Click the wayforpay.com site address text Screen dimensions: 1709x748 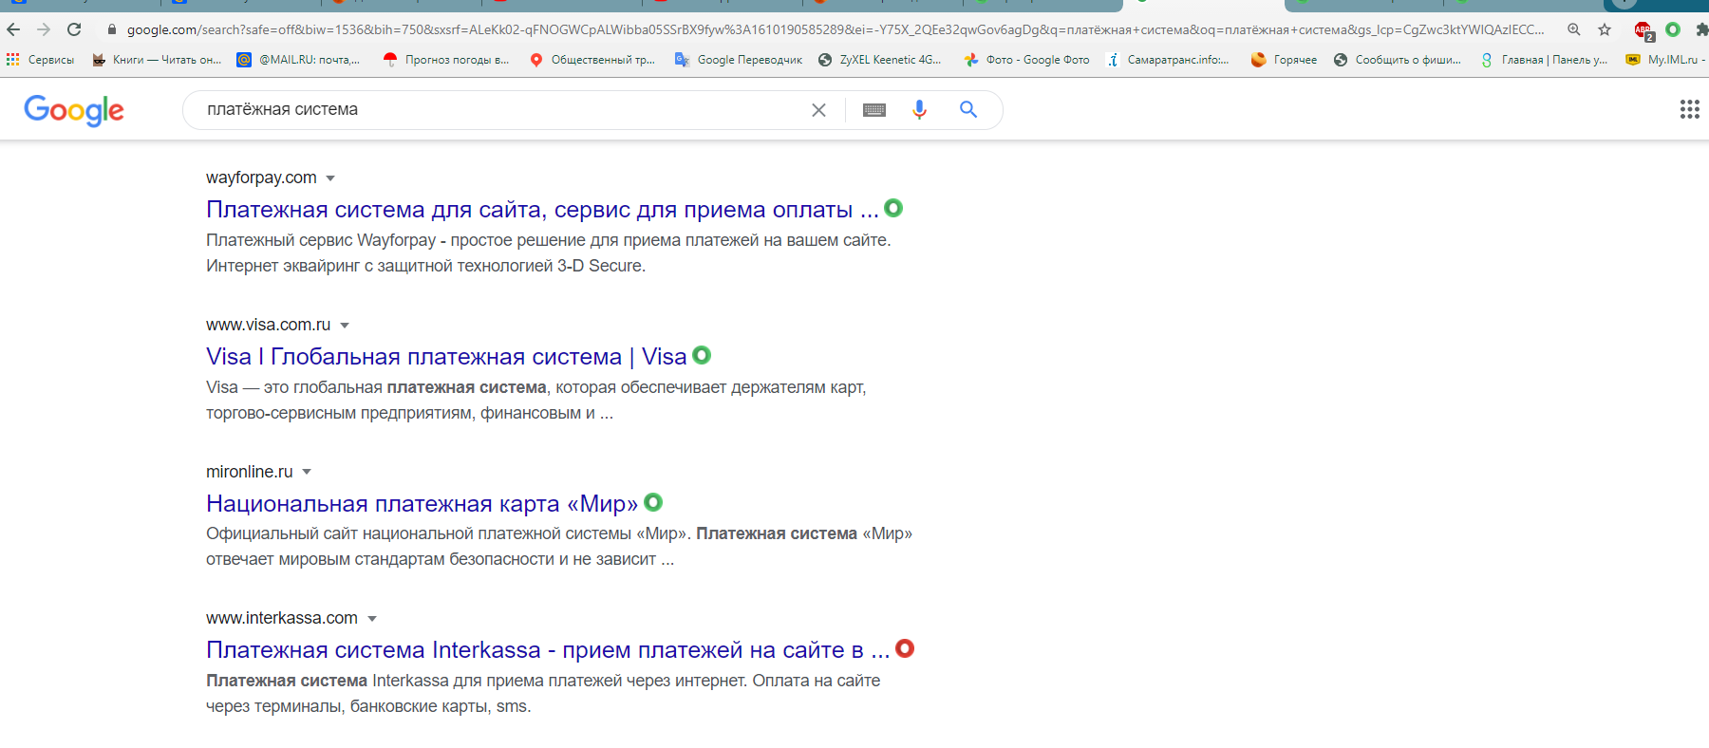click(261, 178)
